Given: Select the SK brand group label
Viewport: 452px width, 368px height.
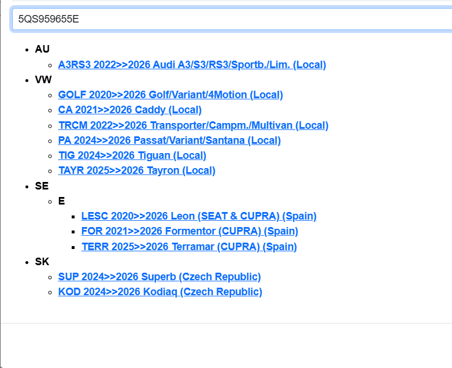Looking at the screenshot, I should tap(42, 262).
